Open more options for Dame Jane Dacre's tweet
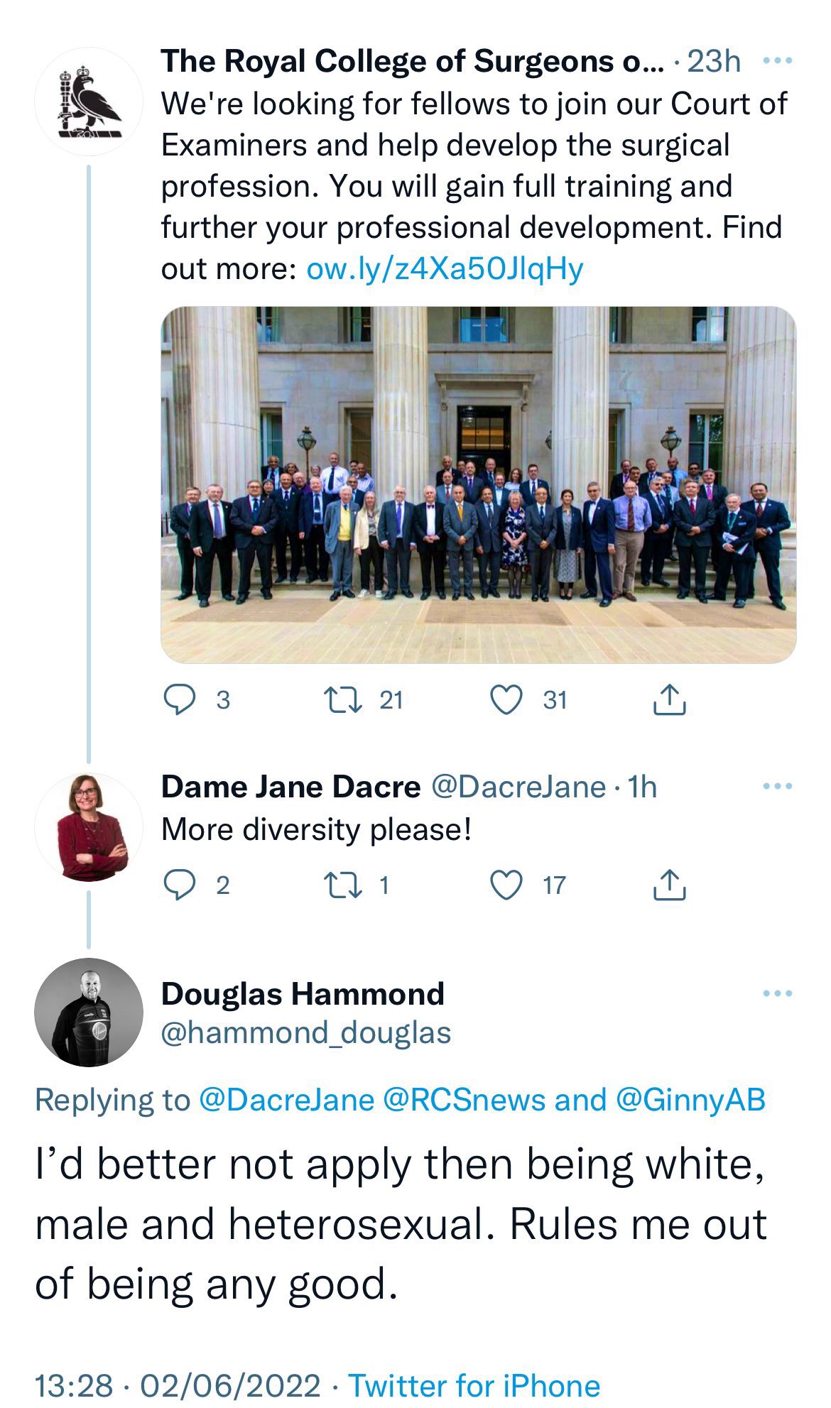 [777, 786]
